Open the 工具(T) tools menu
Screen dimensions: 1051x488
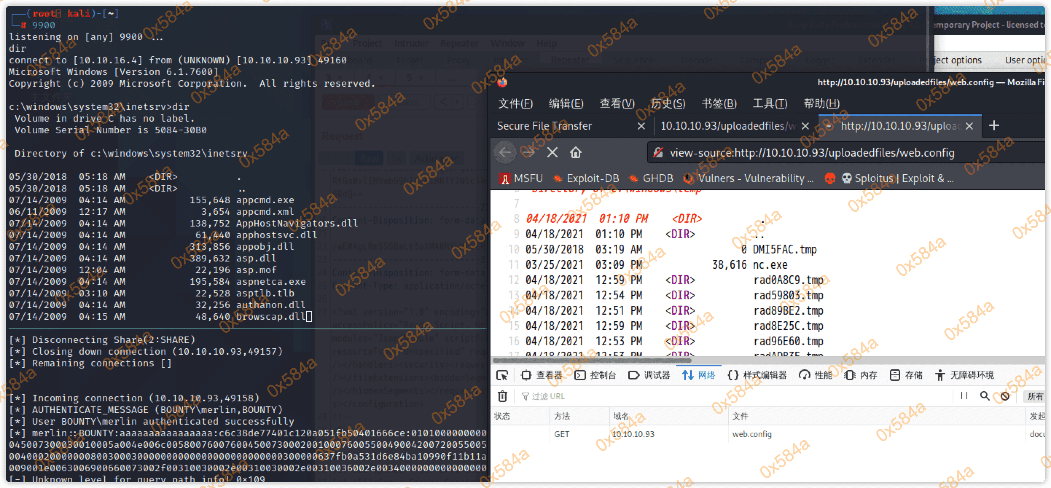point(770,103)
